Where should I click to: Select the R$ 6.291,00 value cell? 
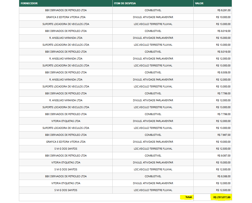[223, 10]
